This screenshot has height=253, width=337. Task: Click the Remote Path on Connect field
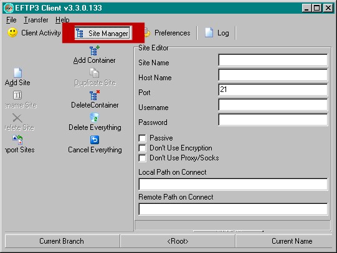point(233,209)
